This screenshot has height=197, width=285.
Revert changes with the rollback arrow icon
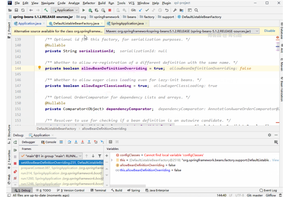click(167, 10)
